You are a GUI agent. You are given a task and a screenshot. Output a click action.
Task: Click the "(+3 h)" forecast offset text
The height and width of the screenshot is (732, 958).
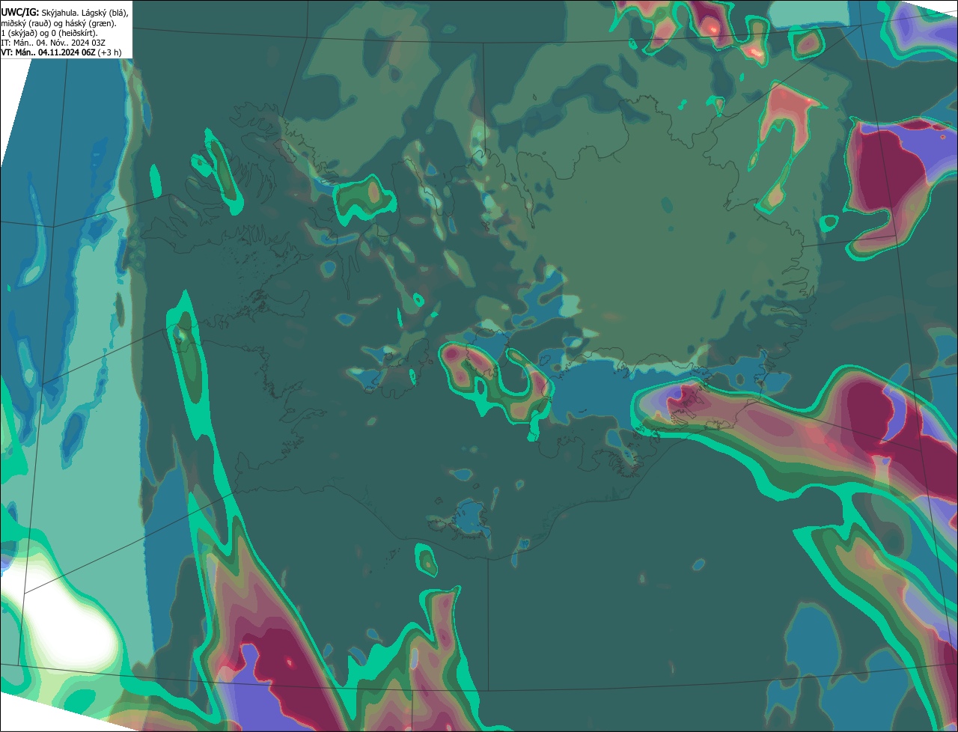(x=109, y=52)
